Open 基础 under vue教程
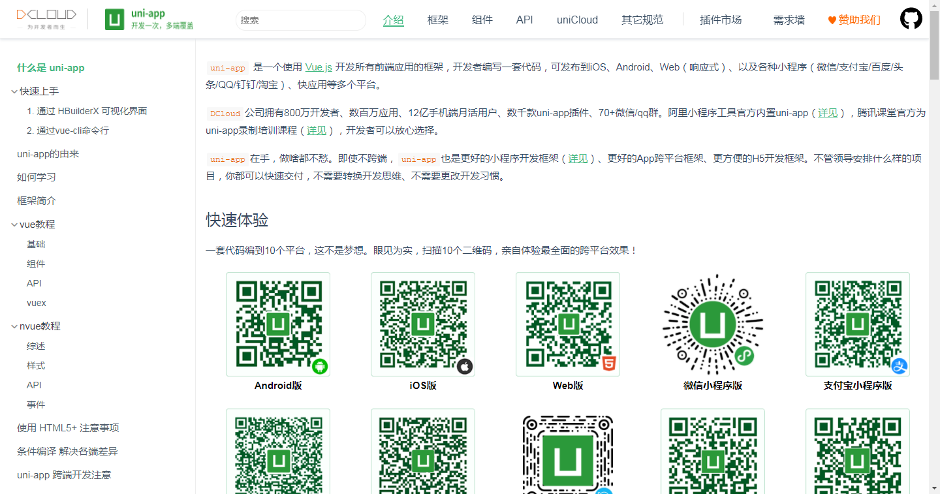The width and height of the screenshot is (940, 494). click(x=36, y=245)
